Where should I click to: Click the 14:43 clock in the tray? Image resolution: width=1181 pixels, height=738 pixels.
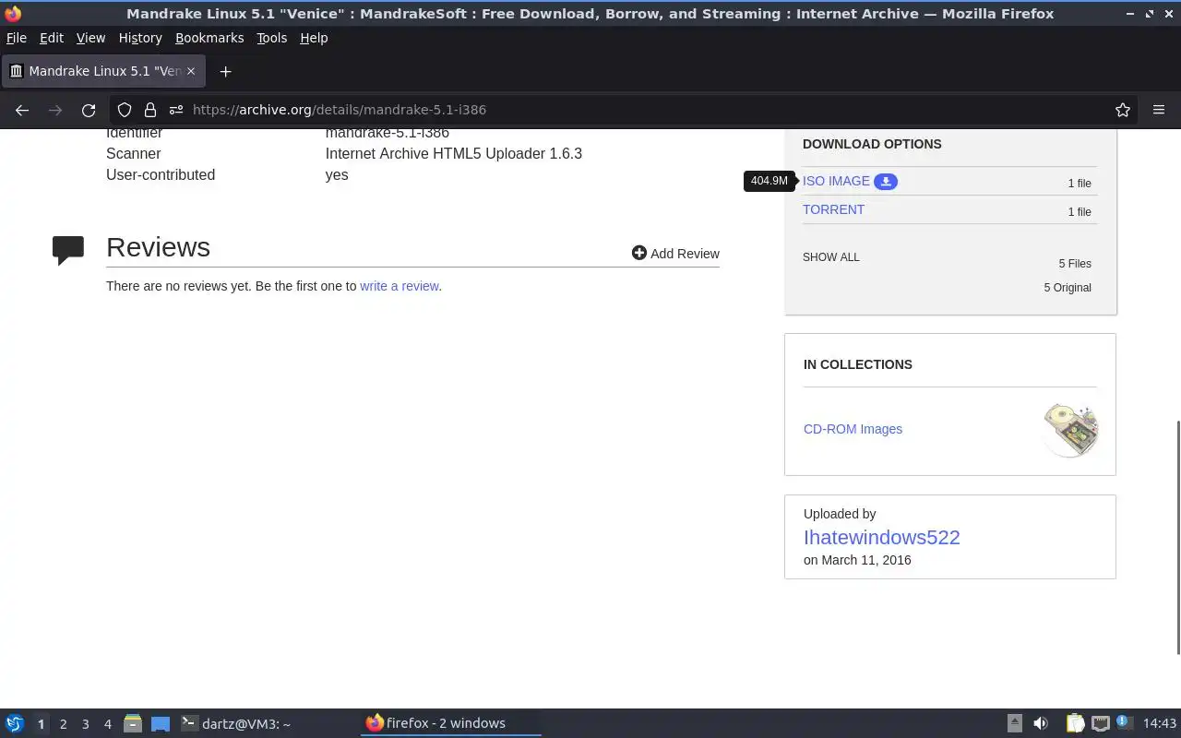coord(1160,724)
